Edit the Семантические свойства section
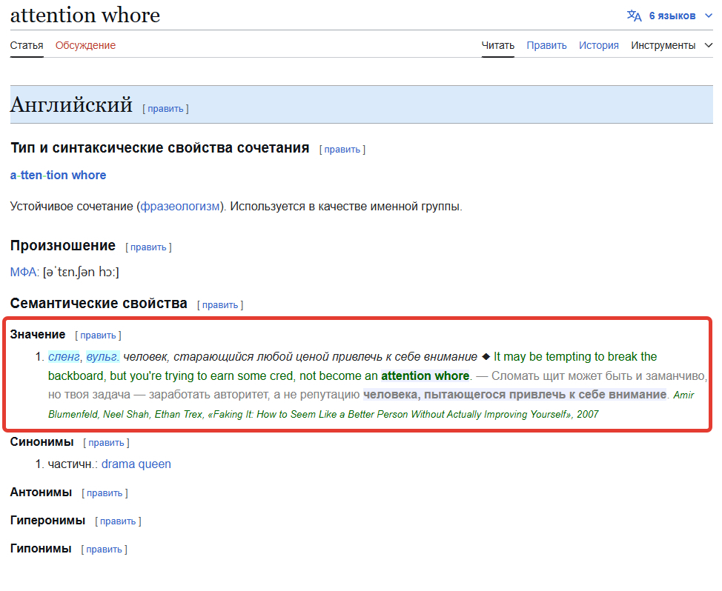722x591 pixels. pyautogui.click(x=220, y=305)
